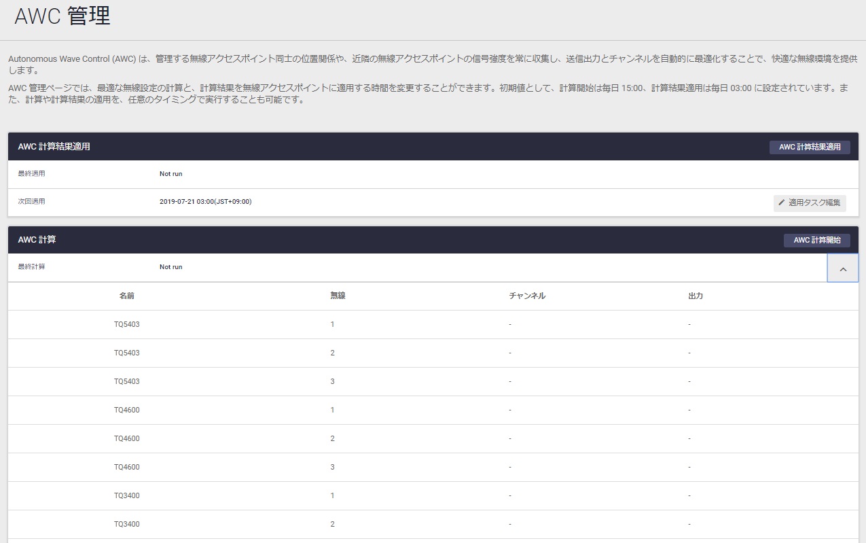
Task: Click the 名前 column header
Action: (126, 296)
